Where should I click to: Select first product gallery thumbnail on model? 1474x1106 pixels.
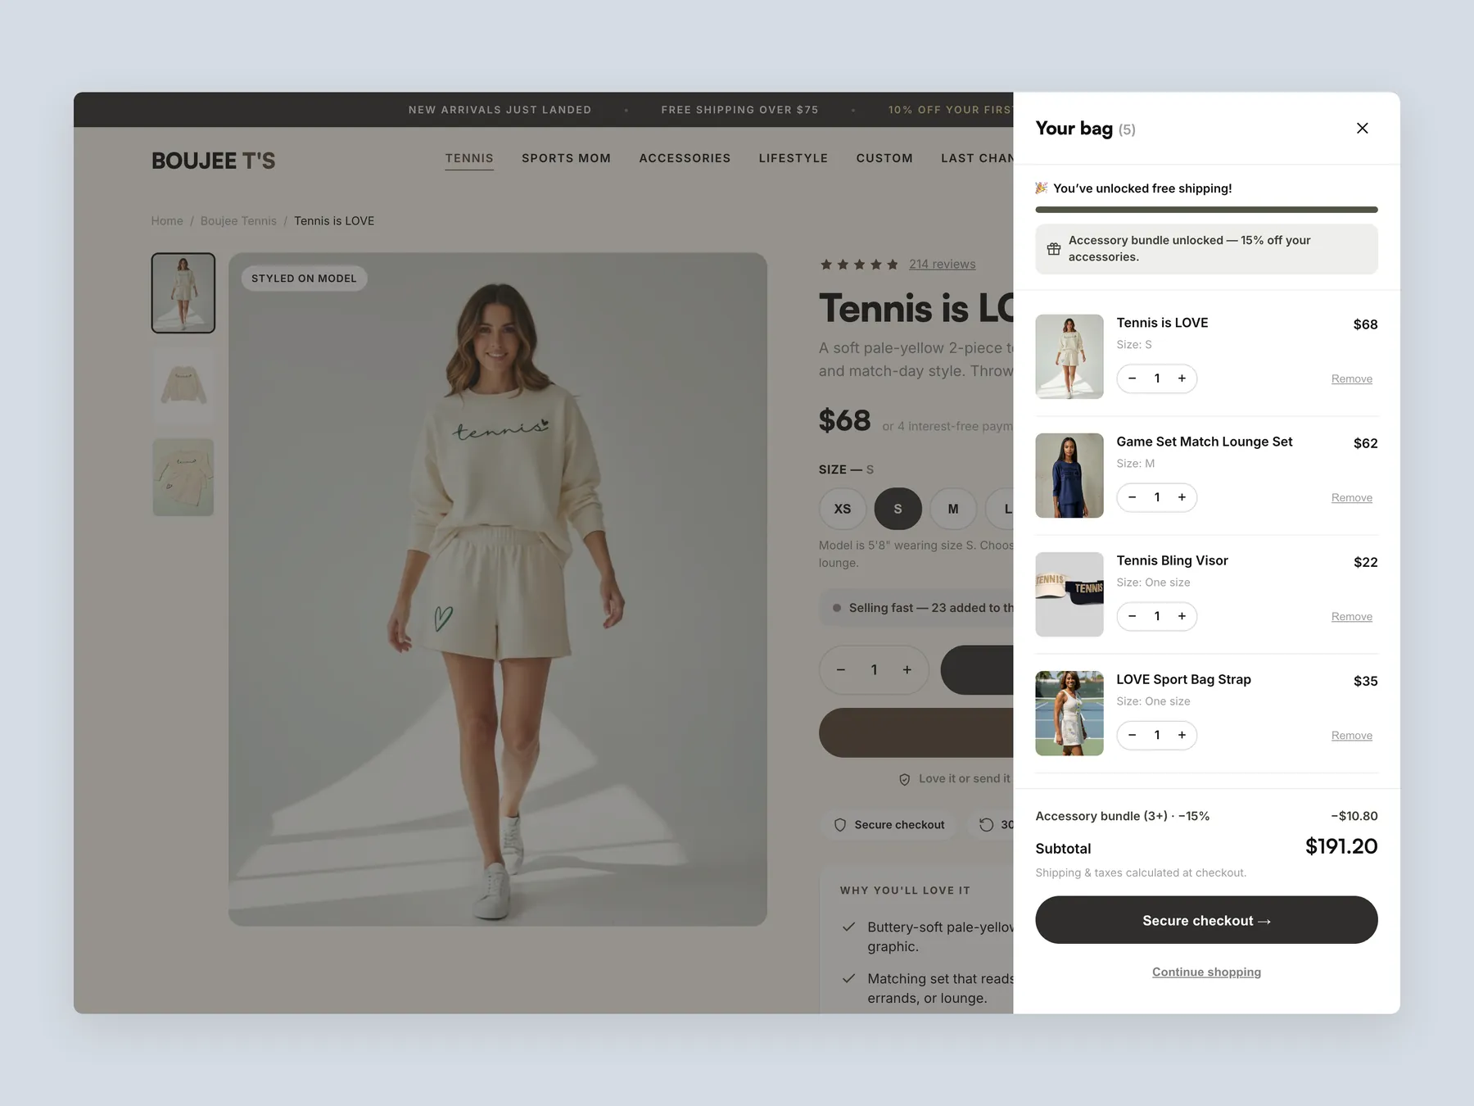(x=183, y=292)
